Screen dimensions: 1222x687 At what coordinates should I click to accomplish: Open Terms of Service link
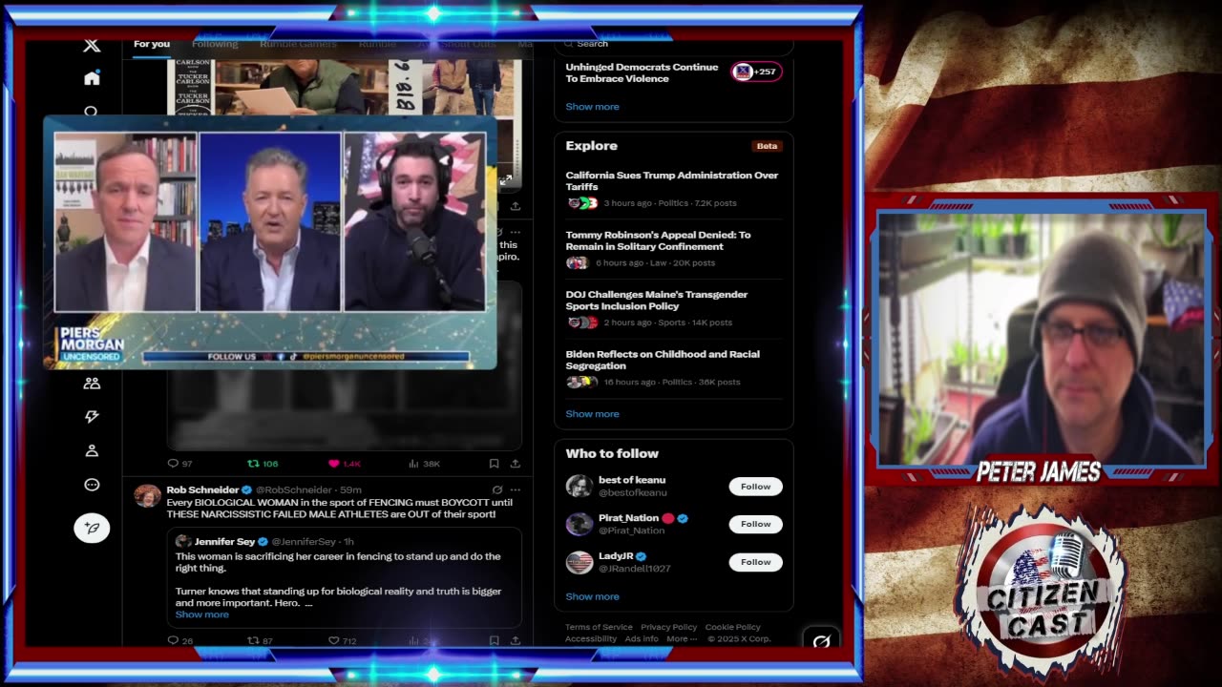point(599,627)
